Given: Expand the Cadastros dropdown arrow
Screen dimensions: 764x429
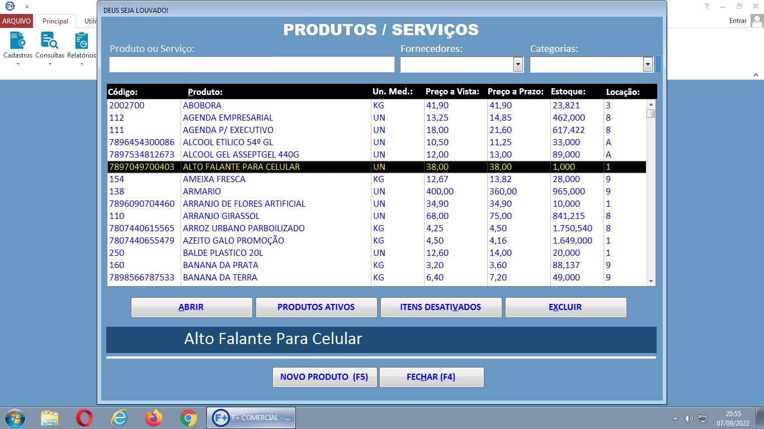Looking at the screenshot, I should 17,63.
